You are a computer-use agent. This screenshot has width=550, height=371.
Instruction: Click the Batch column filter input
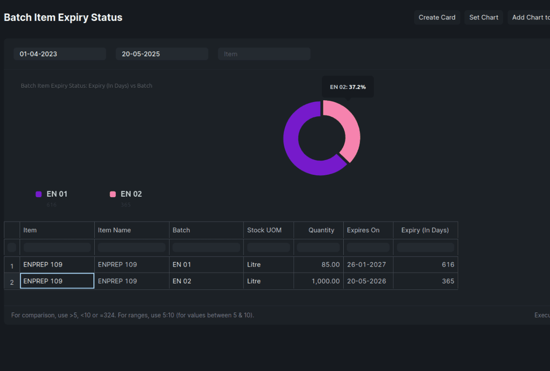pos(206,247)
